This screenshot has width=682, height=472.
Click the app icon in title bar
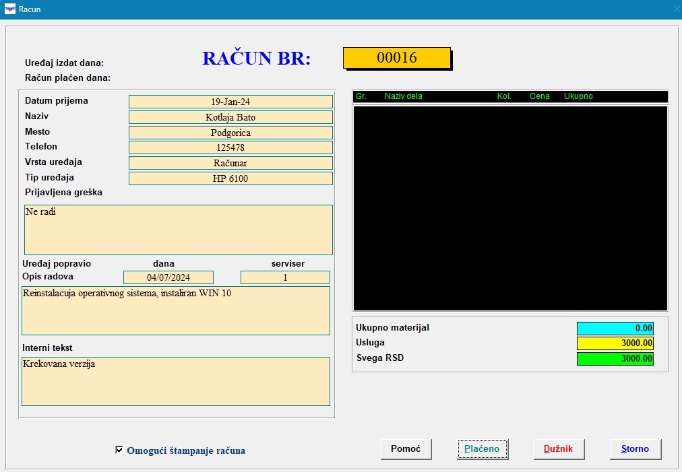click(10, 9)
